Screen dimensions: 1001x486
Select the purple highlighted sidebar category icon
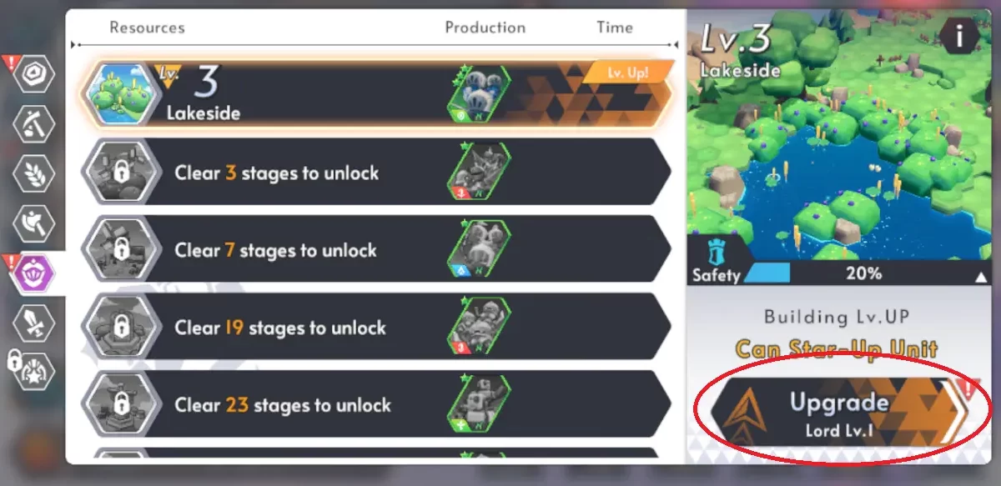tap(34, 272)
